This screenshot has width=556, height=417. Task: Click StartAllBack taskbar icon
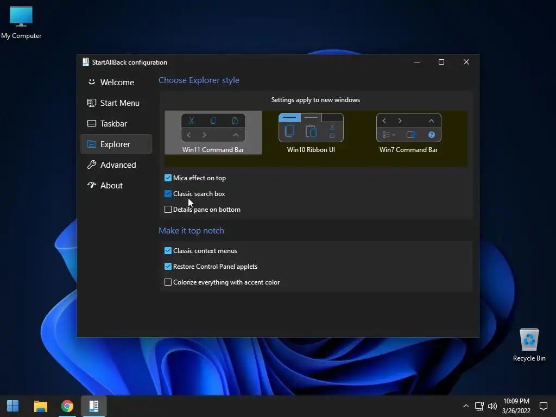click(94, 406)
